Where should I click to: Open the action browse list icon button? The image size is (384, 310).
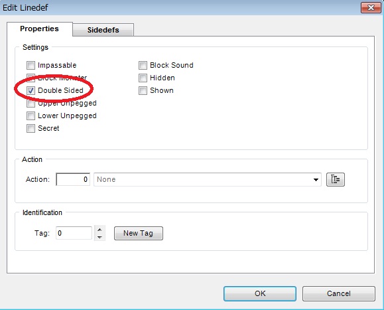point(336,179)
